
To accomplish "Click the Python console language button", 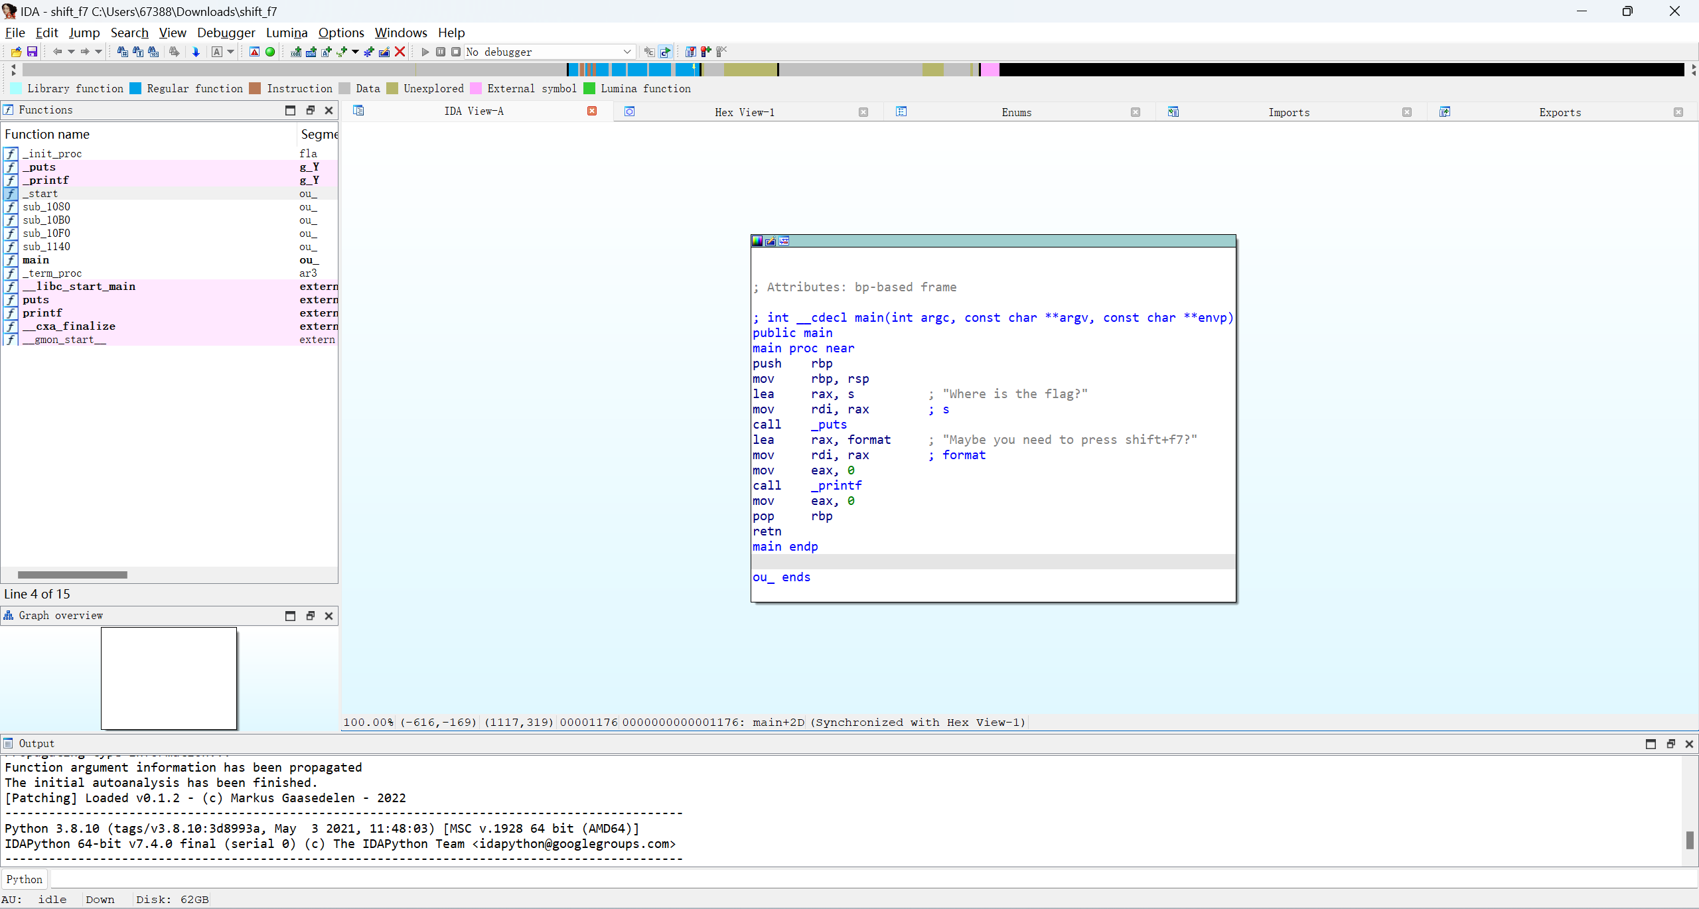I will (25, 879).
